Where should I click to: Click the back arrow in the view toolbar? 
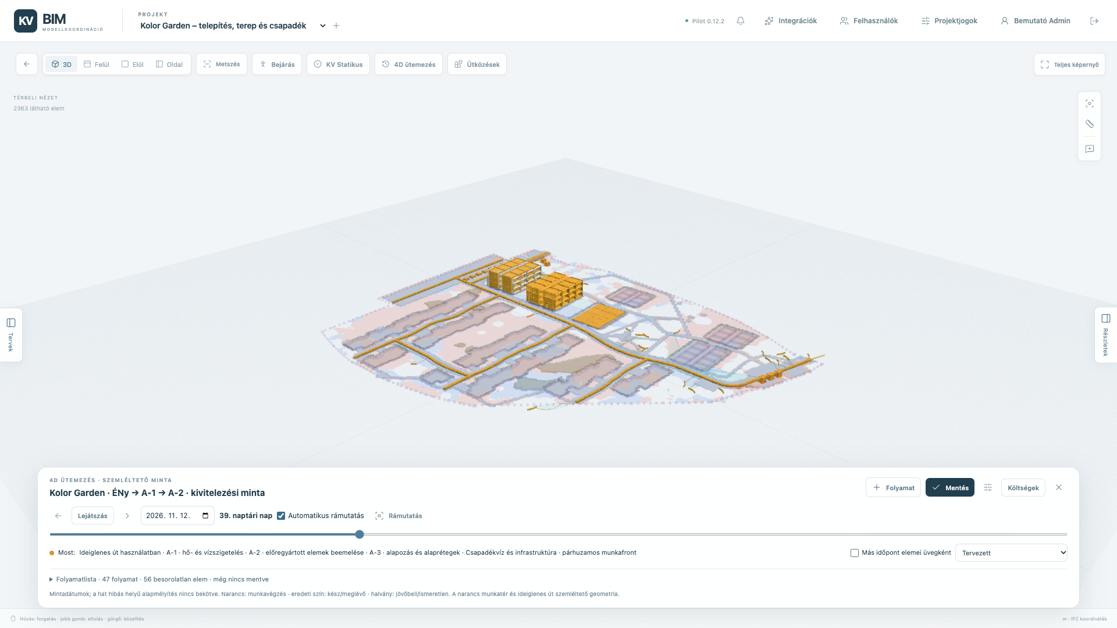(x=27, y=64)
